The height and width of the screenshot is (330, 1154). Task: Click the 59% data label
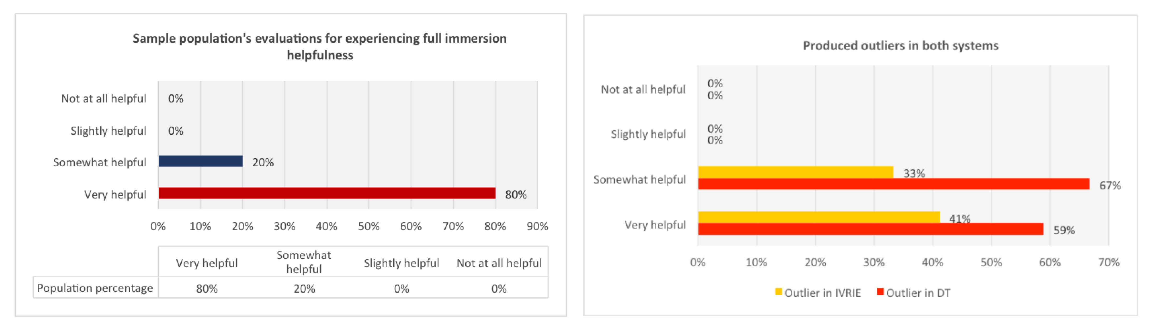tap(1064, 230)
